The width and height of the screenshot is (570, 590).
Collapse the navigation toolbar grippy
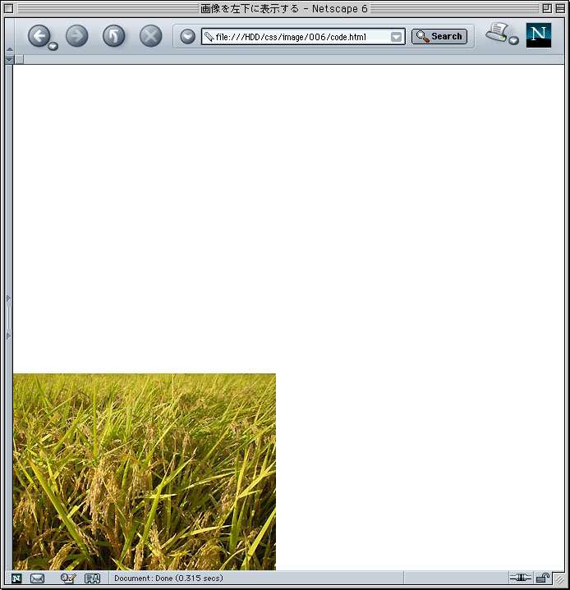point(9,36)
